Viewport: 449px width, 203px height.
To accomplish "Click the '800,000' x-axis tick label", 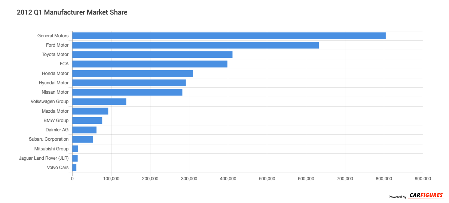I will [x=384, y=179].
